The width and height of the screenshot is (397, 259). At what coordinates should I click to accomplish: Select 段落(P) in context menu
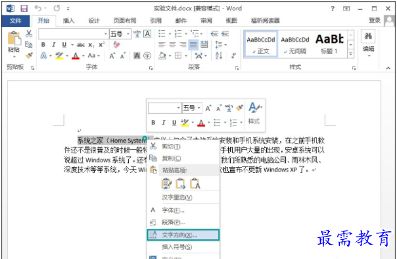[183, 222]
